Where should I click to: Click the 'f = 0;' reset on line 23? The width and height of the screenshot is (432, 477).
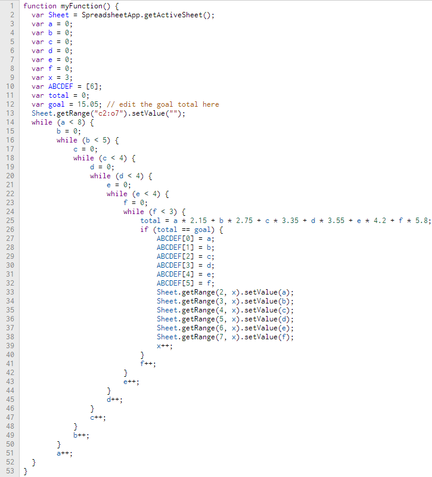pyautogui.click(x=136, y=203)
